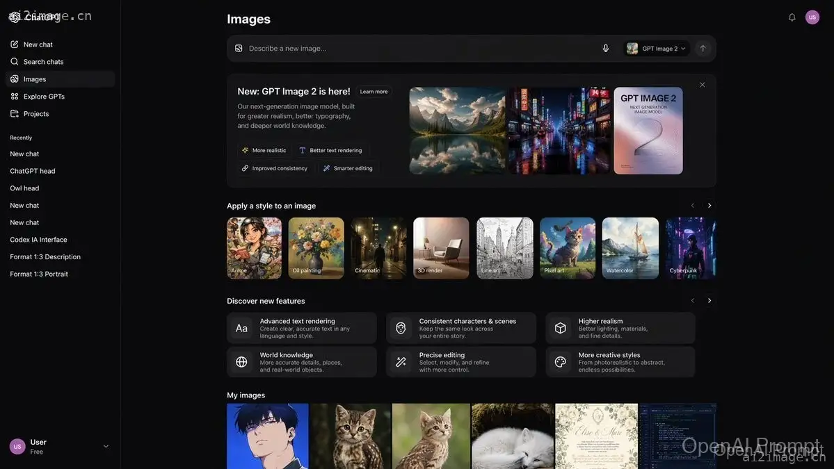Open the white fox image in My images
834x469 pixels.
[512, 436]
